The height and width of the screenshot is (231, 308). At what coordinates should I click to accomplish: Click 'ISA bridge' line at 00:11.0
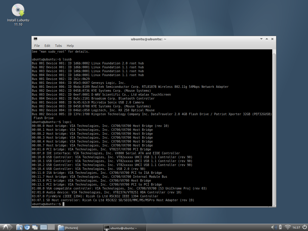coord(97,173)
